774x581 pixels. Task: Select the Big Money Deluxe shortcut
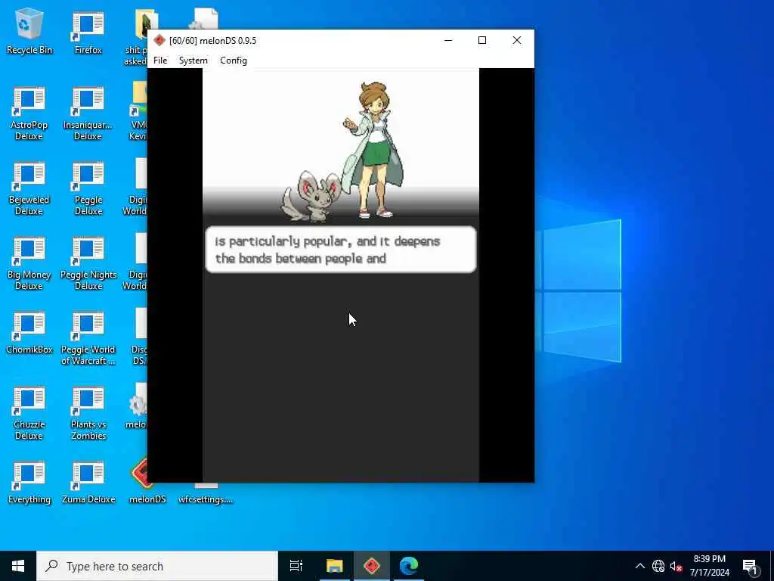[x=29, y=263]
